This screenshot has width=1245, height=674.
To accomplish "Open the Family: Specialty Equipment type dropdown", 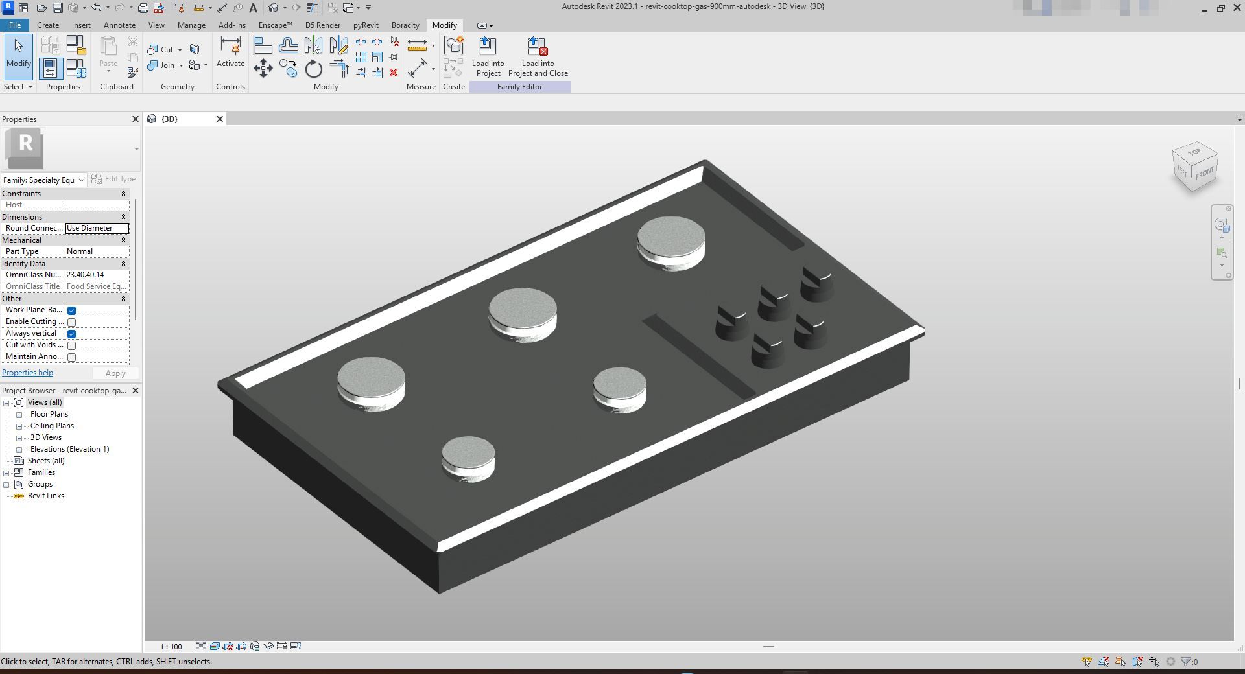I will coord(44,180).
